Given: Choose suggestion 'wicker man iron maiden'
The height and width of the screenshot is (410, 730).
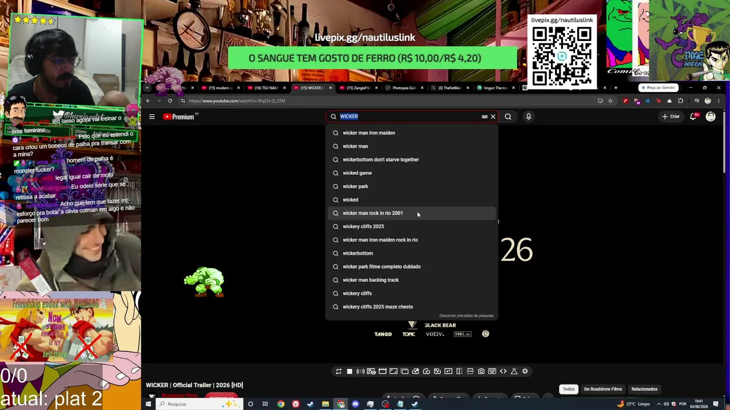Looking at the screenshot, I should 411,133.
